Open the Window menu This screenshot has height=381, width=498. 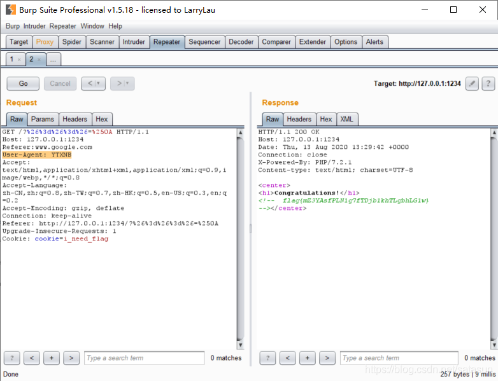click(92, 26)
